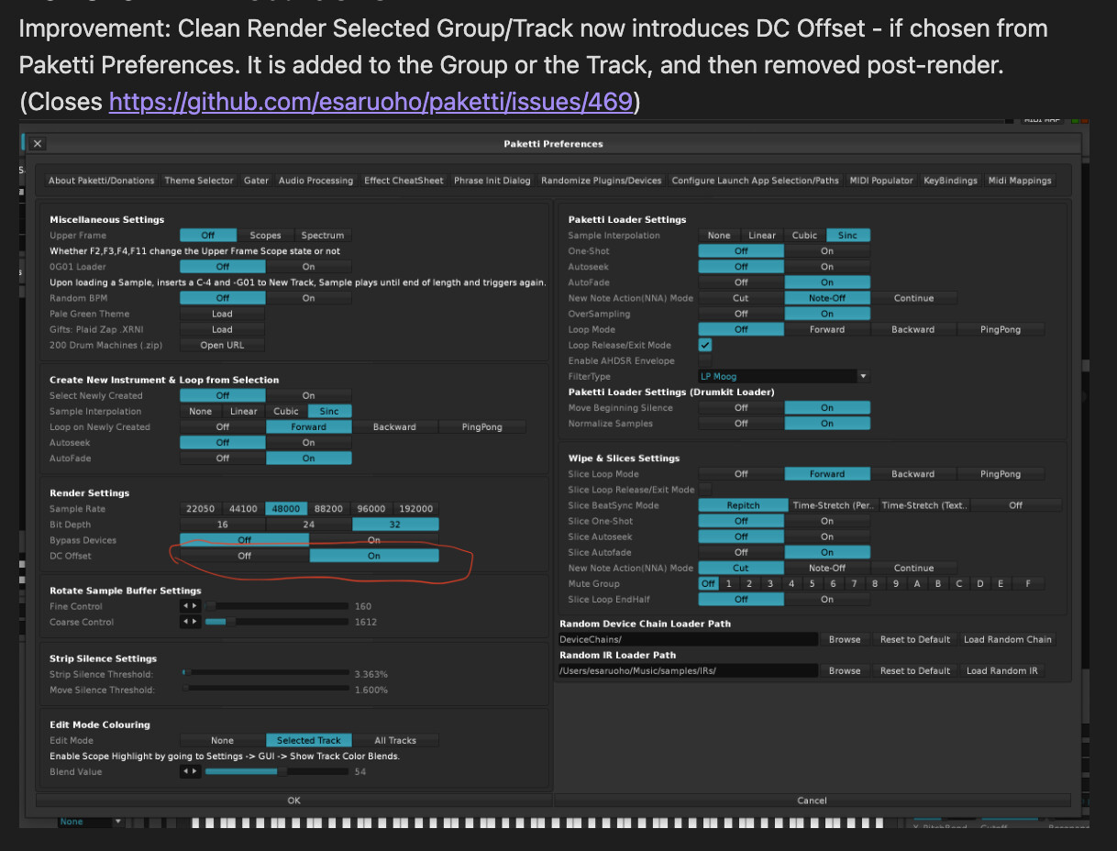Turn Normalize Samples Off
This screenshot has height=851, width=1117.
coord(741,424)
